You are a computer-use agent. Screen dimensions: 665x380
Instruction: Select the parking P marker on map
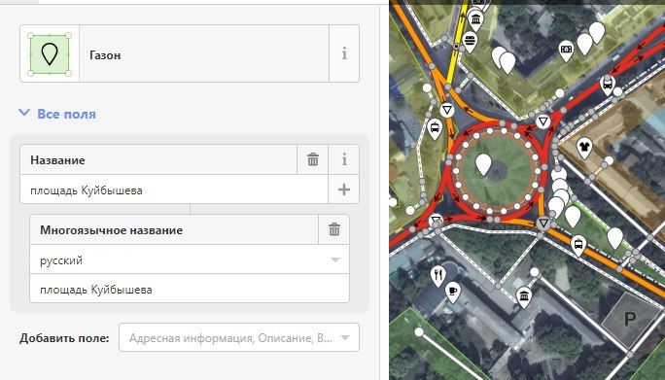click(630, 318)
